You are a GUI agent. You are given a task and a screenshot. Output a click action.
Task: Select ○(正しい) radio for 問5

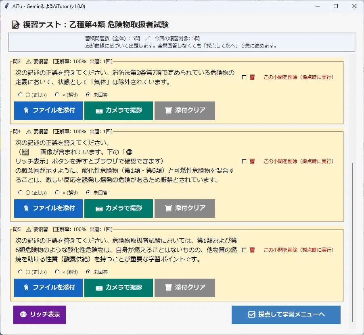(x=21, y=272)
